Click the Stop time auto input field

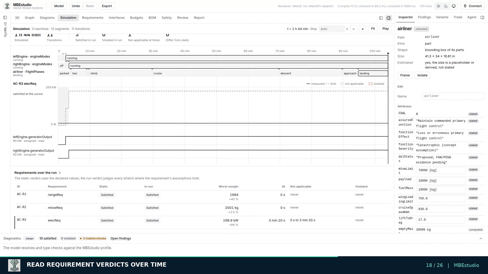[331, 29]
